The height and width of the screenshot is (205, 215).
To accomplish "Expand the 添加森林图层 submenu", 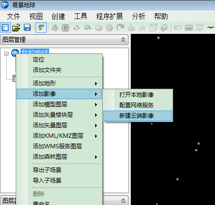I will pos(59,157).
